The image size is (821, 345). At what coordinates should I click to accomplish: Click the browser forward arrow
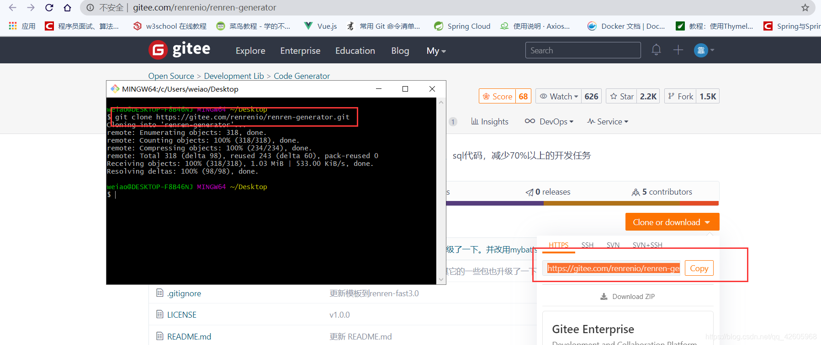click(31, 8)
